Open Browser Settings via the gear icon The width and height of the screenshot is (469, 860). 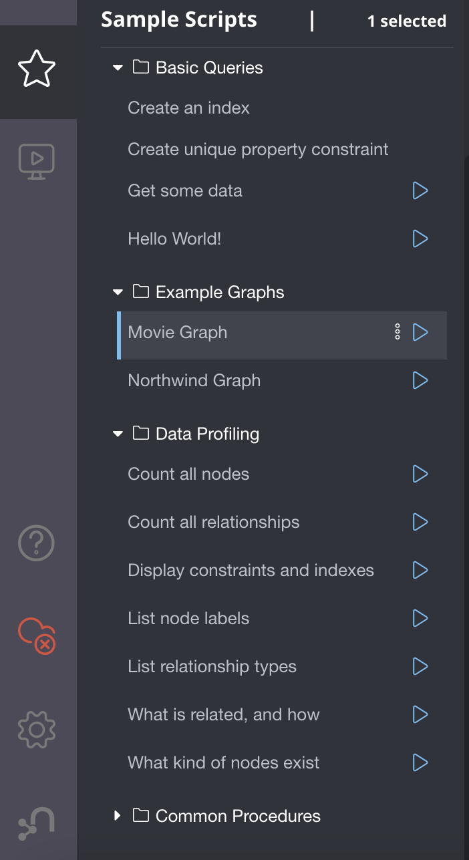tap(36, 730)
